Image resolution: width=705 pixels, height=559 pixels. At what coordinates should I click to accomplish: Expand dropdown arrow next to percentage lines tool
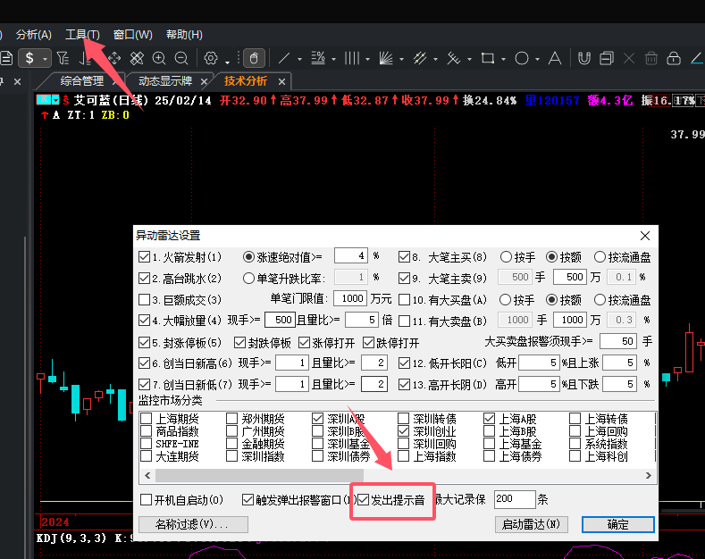[x=333, y=59]
